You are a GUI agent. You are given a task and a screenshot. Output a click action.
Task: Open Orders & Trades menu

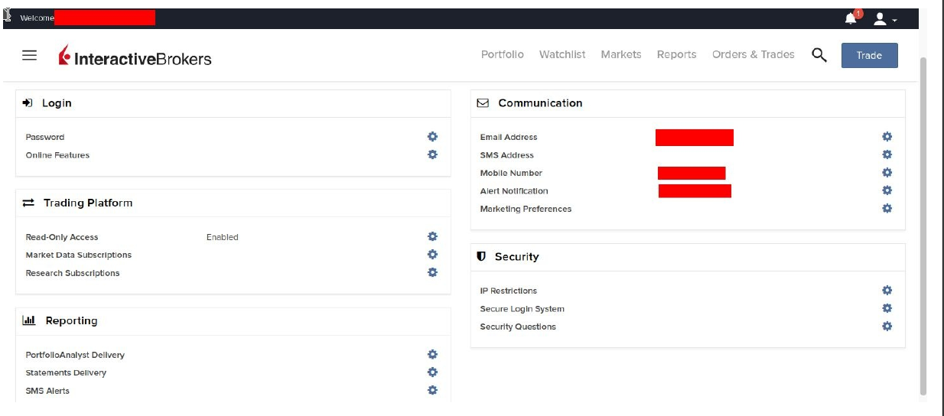click(x=754, y=54)
